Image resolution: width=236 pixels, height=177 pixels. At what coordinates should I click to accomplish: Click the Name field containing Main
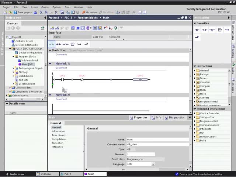(157, 139)
